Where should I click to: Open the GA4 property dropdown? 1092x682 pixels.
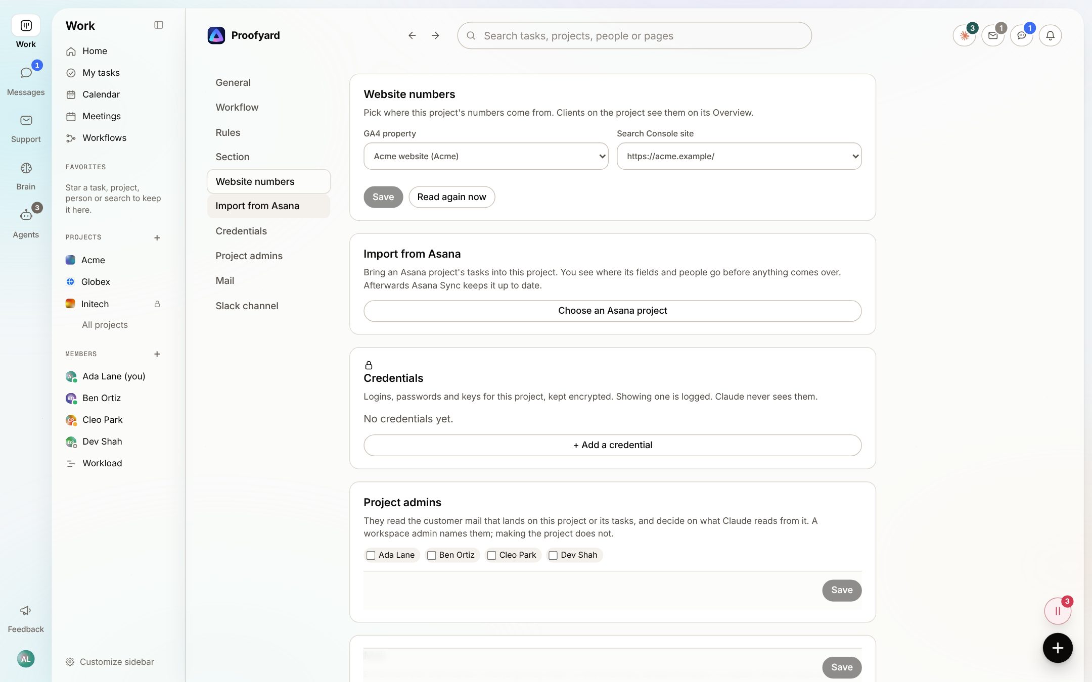(486, 156)
